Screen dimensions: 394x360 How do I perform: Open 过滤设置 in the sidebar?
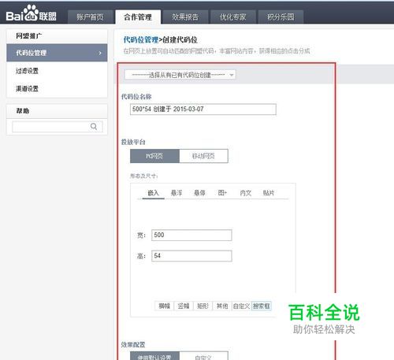point(27,71)
